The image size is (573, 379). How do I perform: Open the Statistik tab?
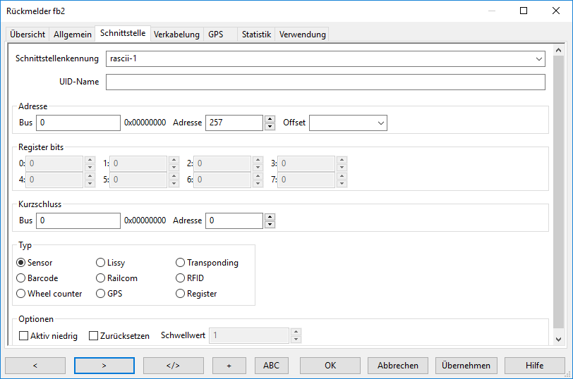click(x=255, y=35)
